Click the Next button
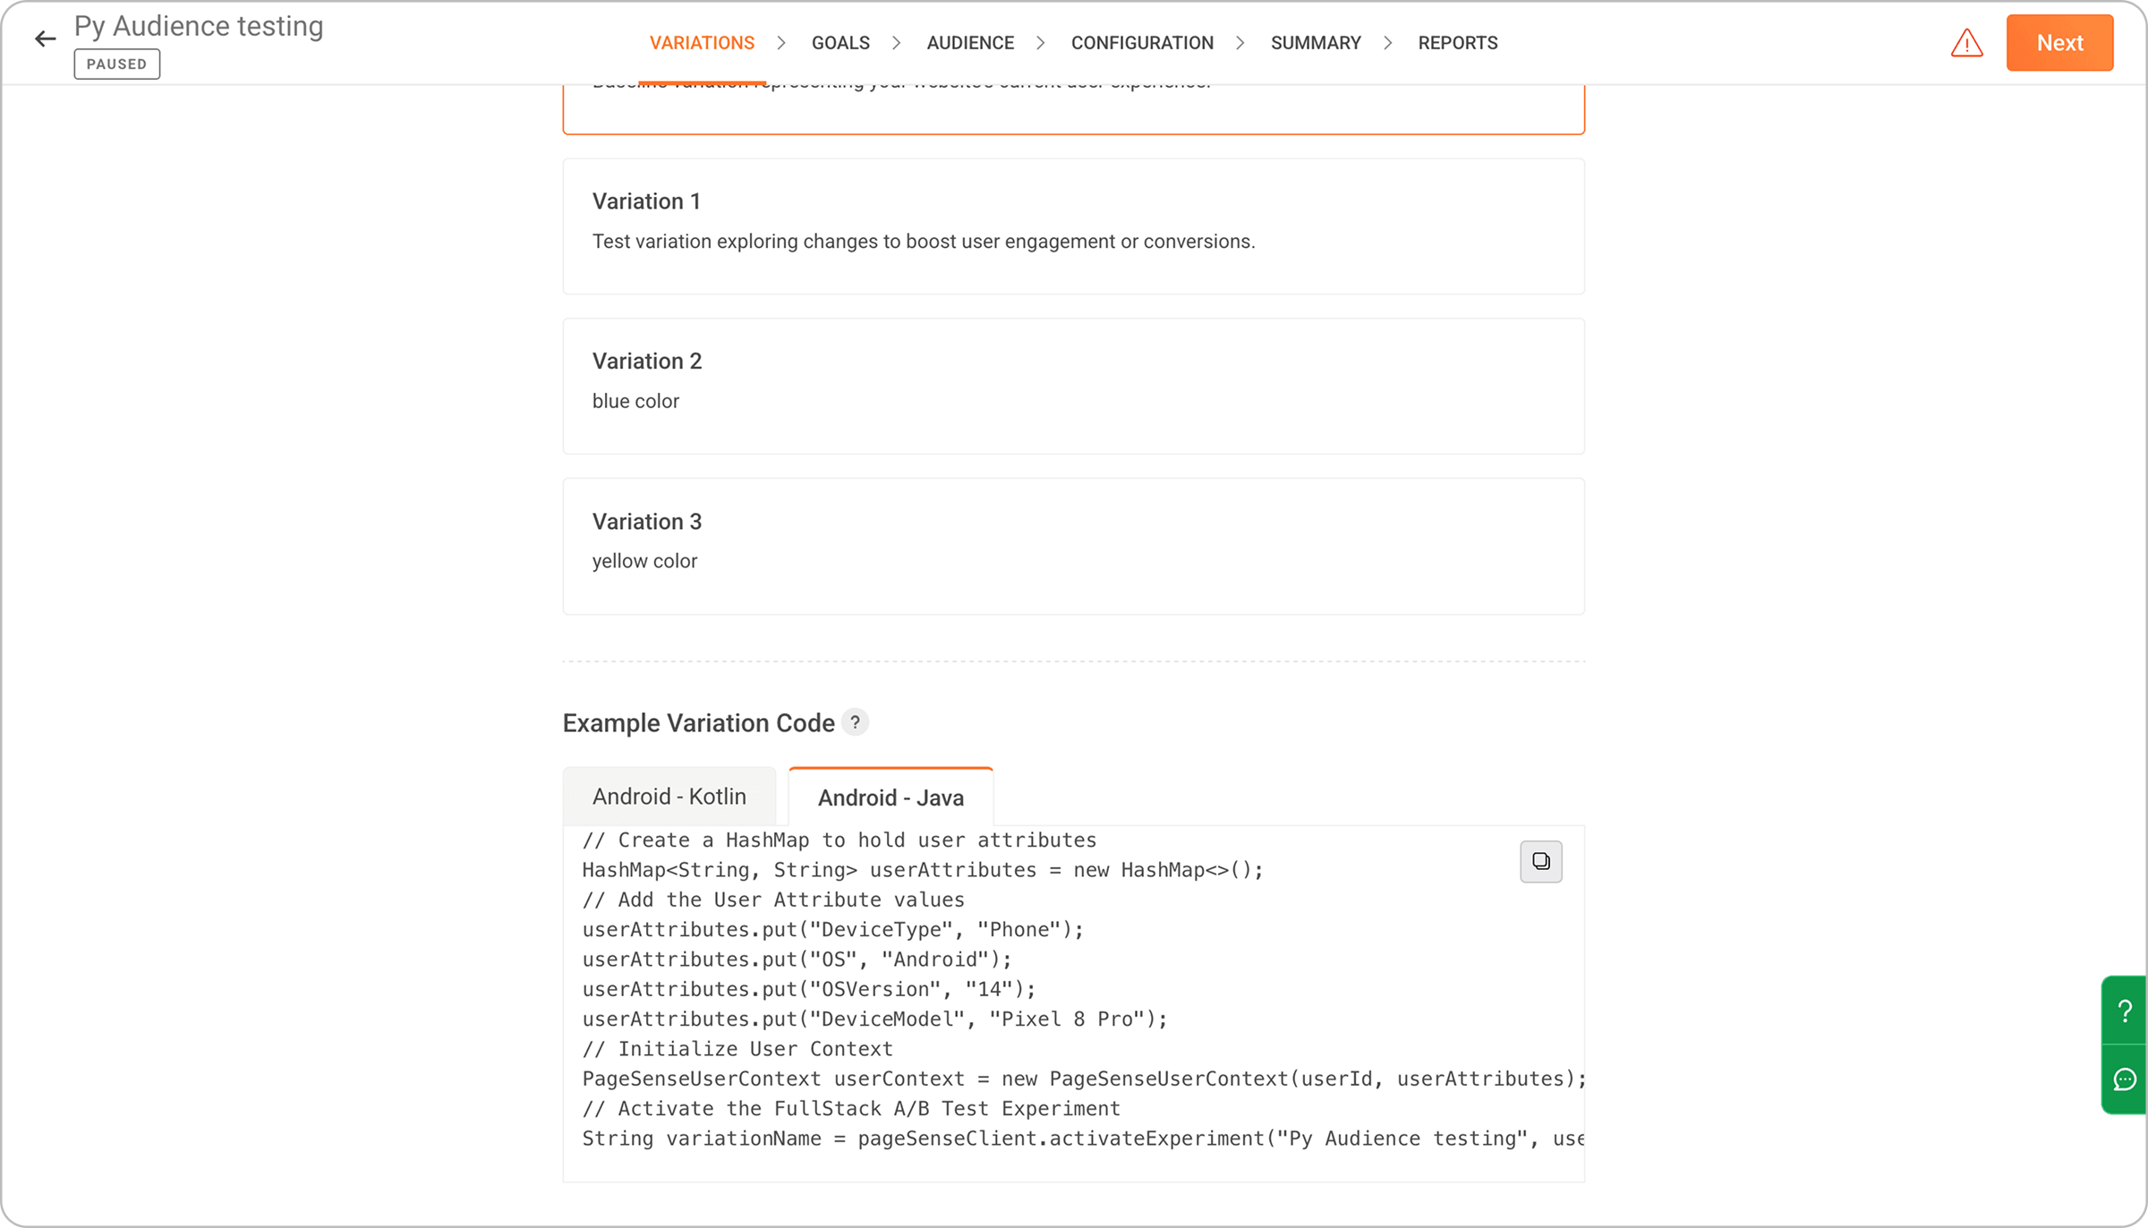 pos(2059,43)
